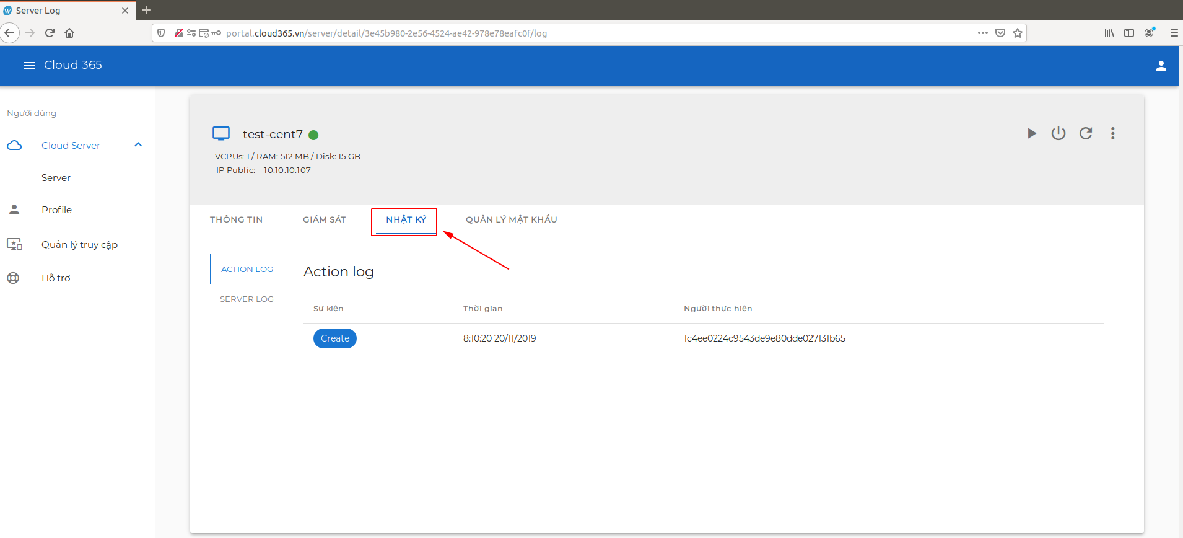This screenshot has height=538, width=1183.
Task: Switch to THÔNG TIN tab
Action: [236, 219]
